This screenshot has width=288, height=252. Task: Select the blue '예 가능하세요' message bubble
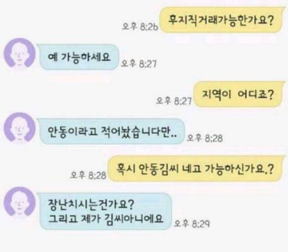pos(79,57)
